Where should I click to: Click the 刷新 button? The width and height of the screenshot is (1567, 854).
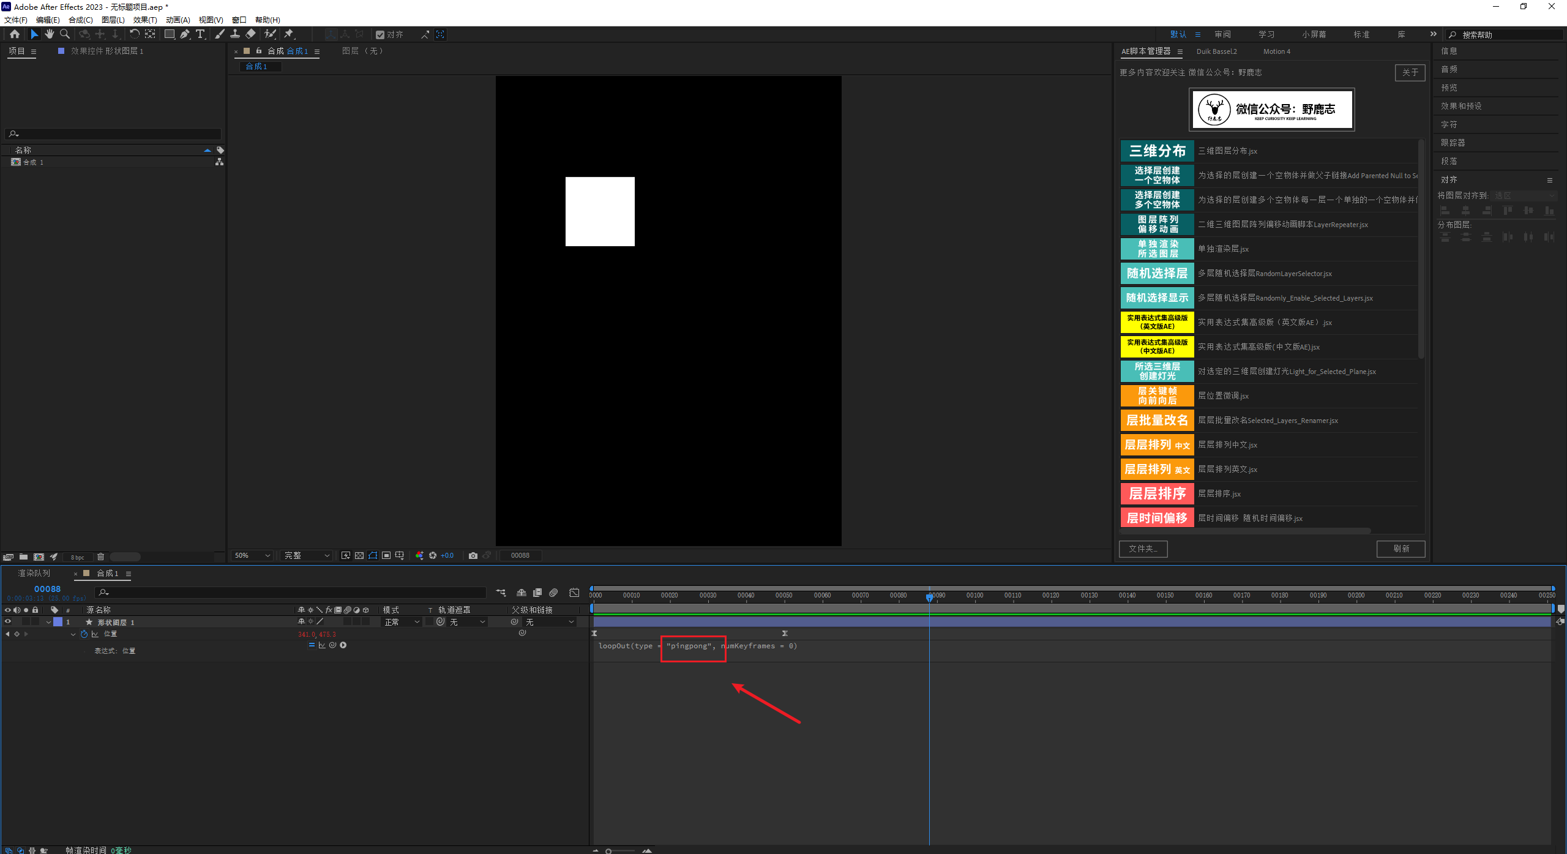[1401, 549]
